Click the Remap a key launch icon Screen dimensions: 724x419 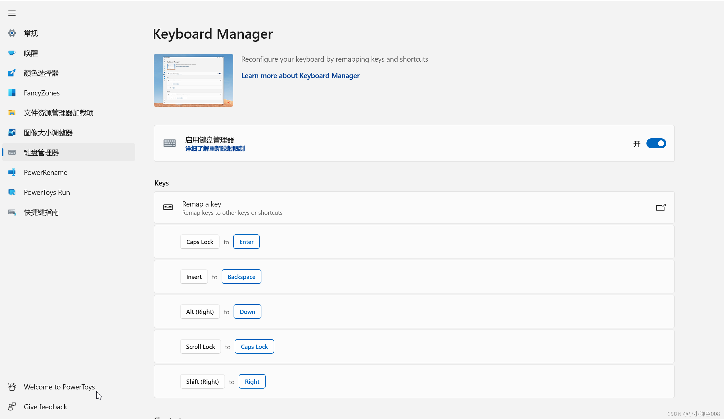coord(661,207)
